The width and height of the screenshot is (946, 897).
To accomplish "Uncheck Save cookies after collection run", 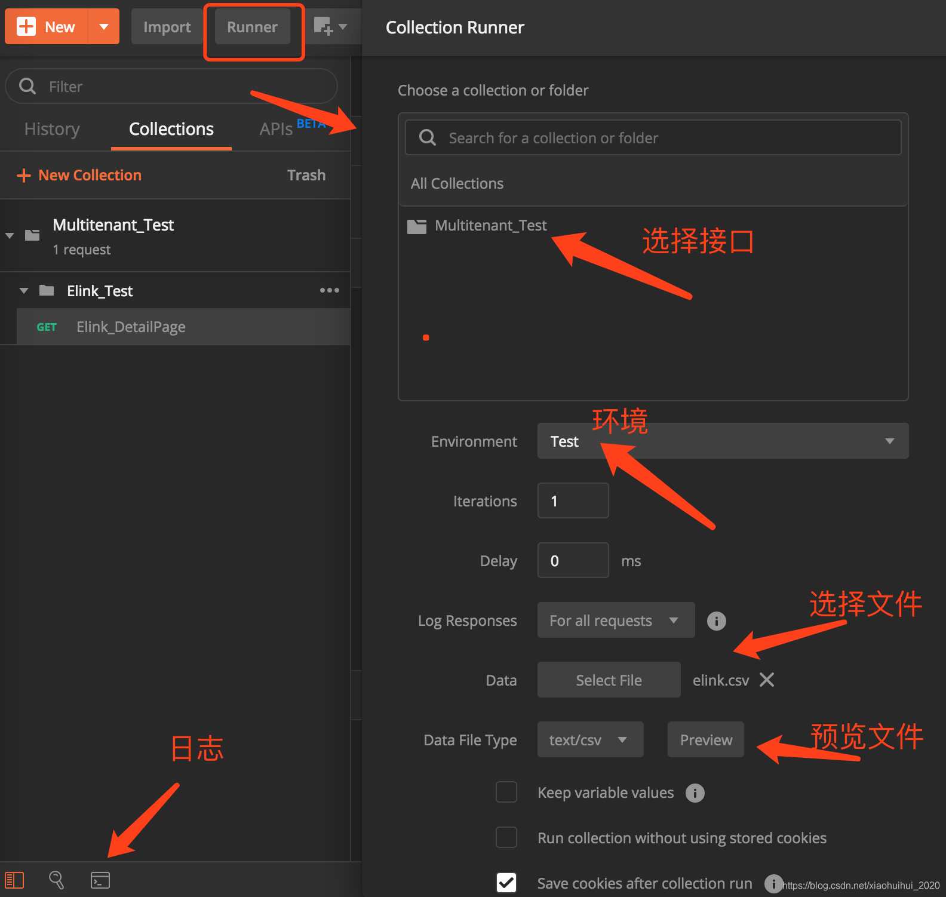I will point(506,883).
